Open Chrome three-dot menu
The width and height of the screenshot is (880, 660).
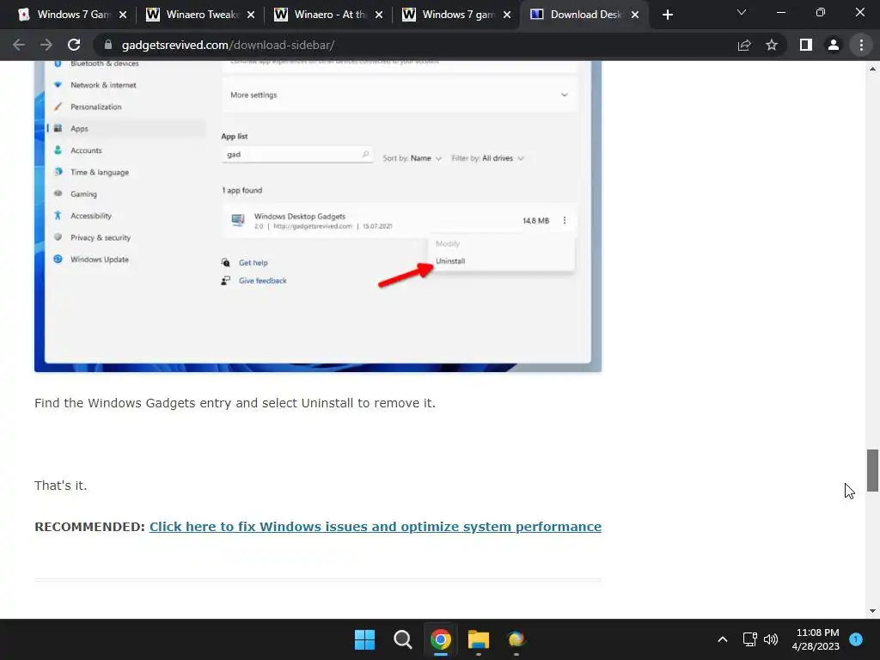tap(861, 45)
